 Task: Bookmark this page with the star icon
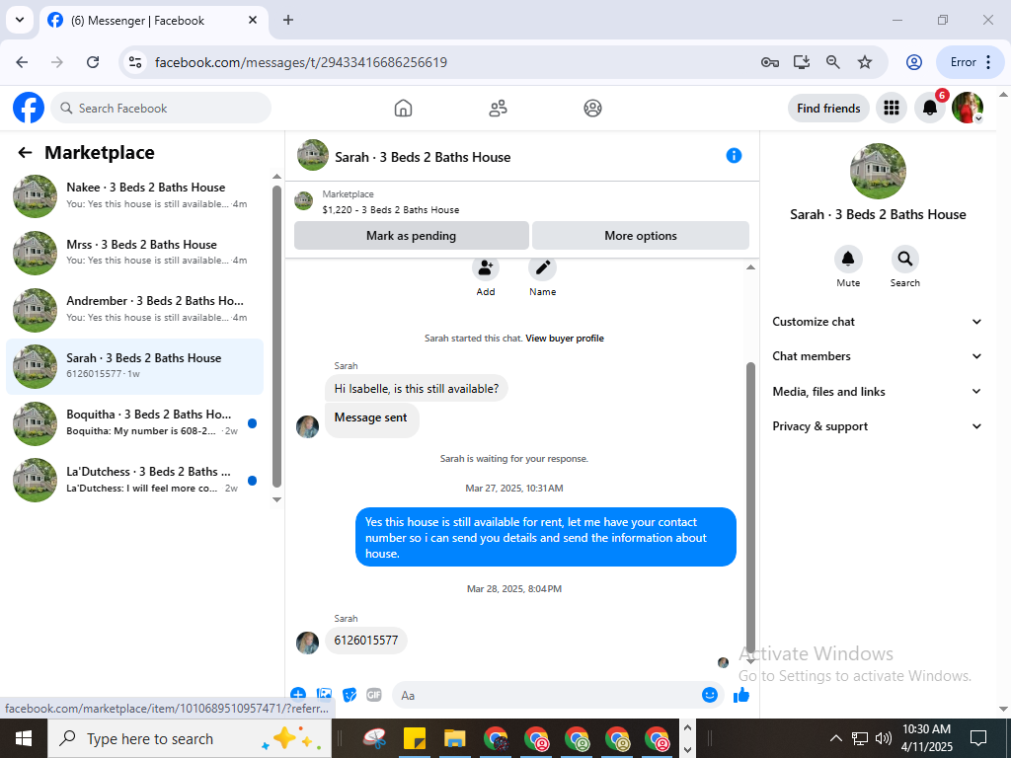[865, 62]
